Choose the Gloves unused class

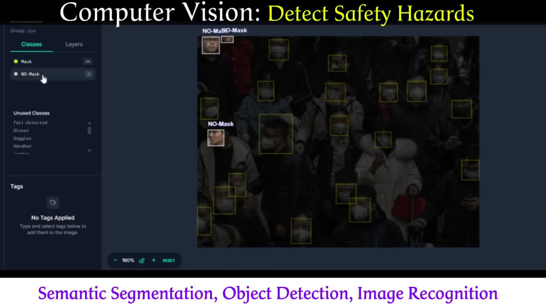21,131
